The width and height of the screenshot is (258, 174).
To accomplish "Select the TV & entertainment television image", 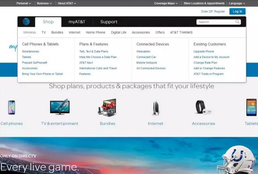I will point(60,106).
